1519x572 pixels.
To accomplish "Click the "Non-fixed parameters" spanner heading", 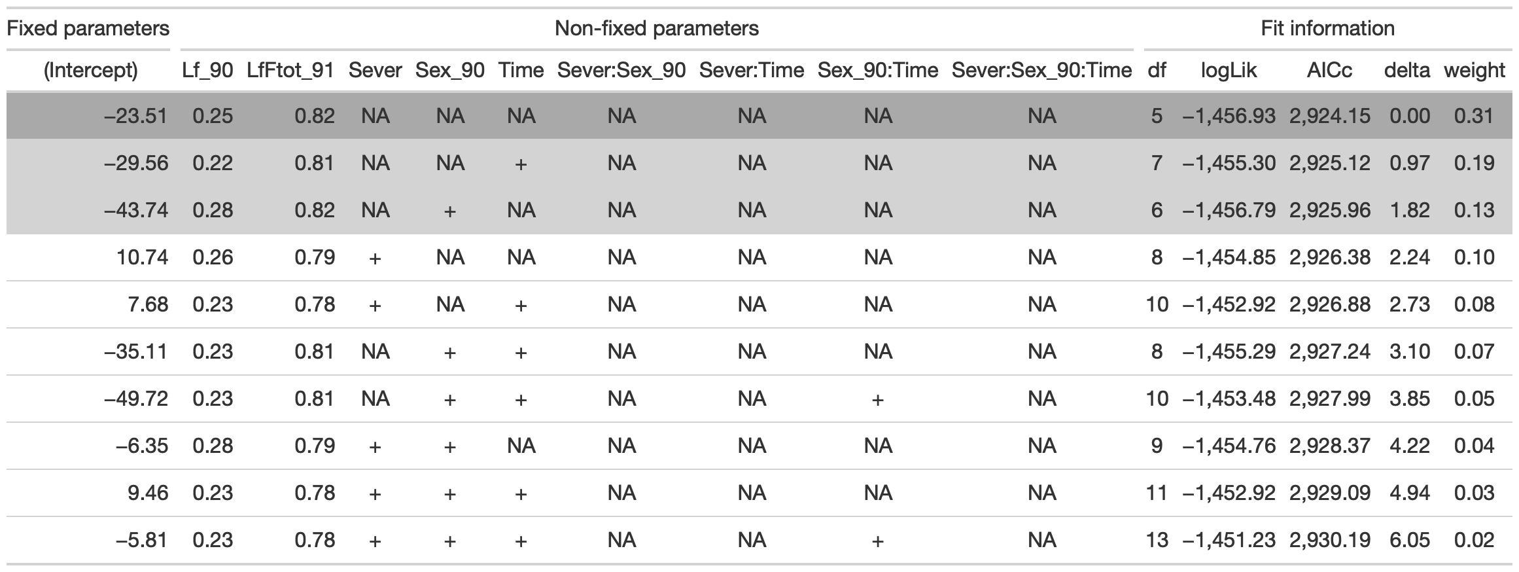I will tap(656, 29).
